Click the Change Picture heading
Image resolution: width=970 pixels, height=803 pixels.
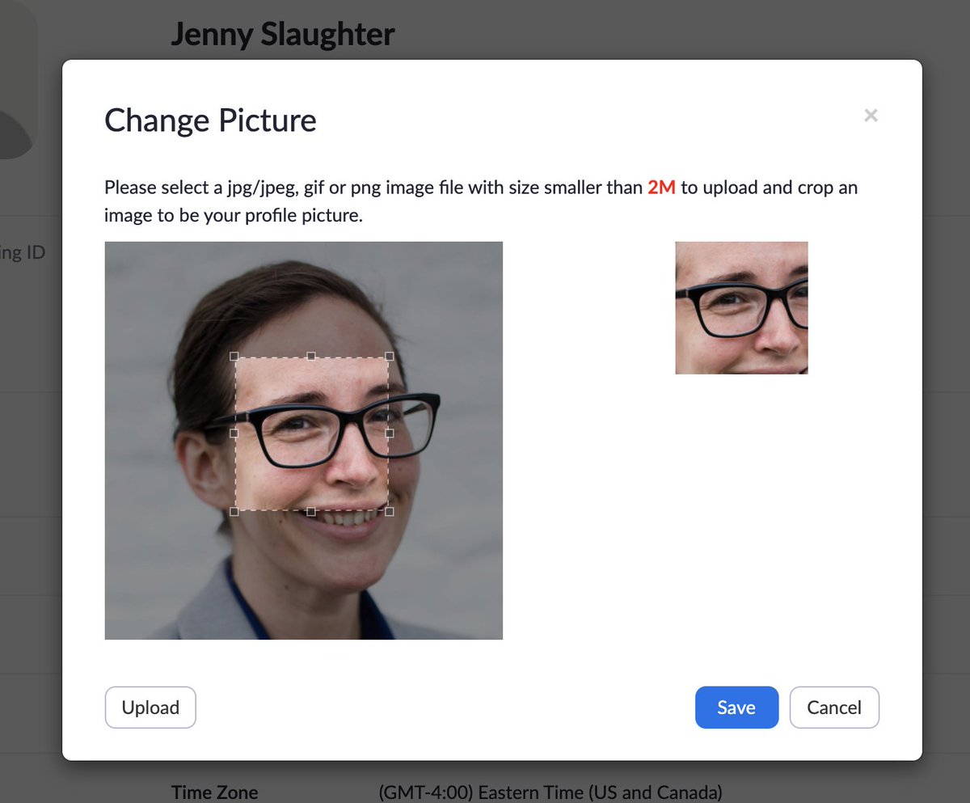click(210, 120)
